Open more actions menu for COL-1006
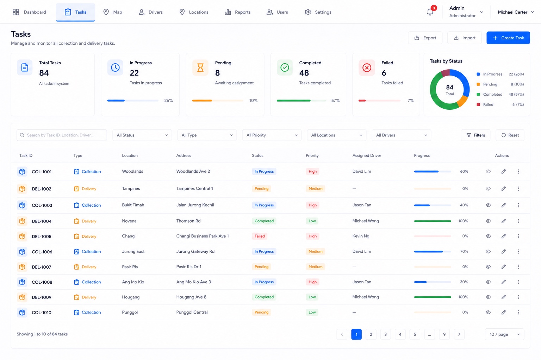 (518, 252)
